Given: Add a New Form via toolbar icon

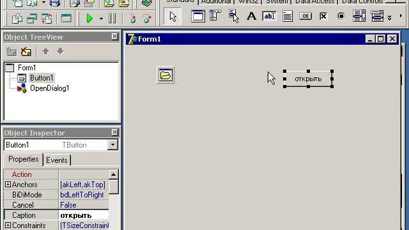Looking at the screenshot, I should pyautogui.click(x=66, y=19).
